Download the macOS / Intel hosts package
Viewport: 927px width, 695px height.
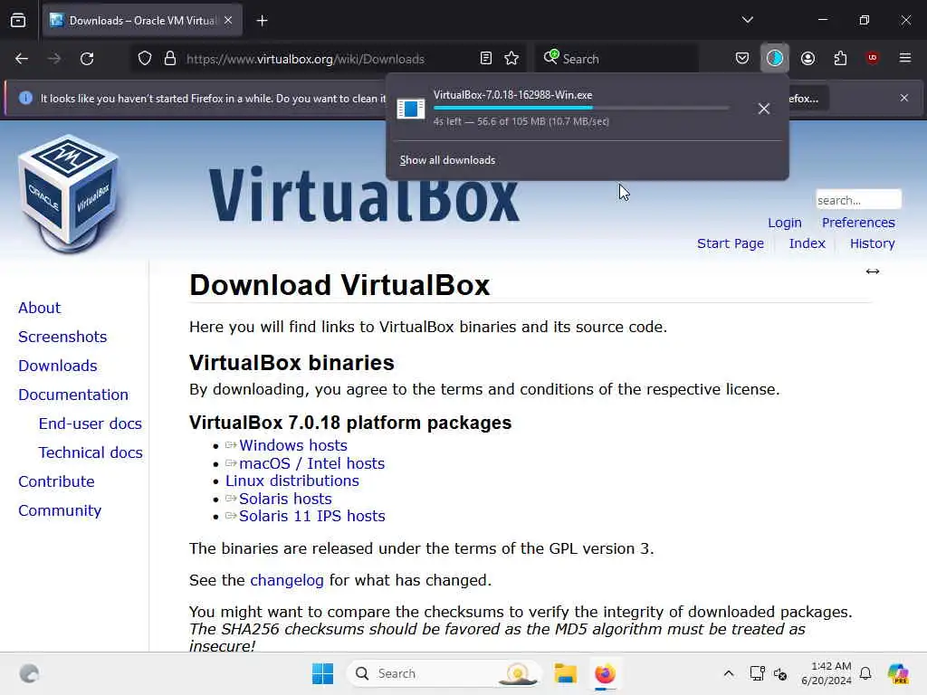click(x=312, y=463)
